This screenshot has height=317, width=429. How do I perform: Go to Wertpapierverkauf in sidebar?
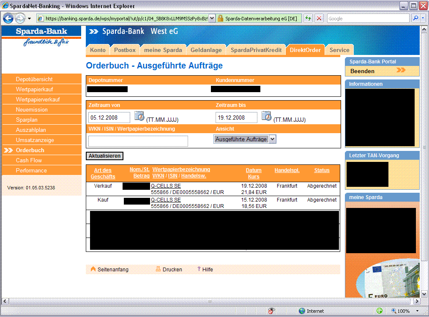coord(41,99)
